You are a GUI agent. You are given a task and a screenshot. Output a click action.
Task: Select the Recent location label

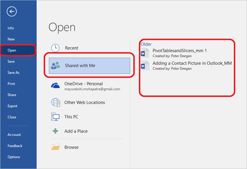click(72, 48)
